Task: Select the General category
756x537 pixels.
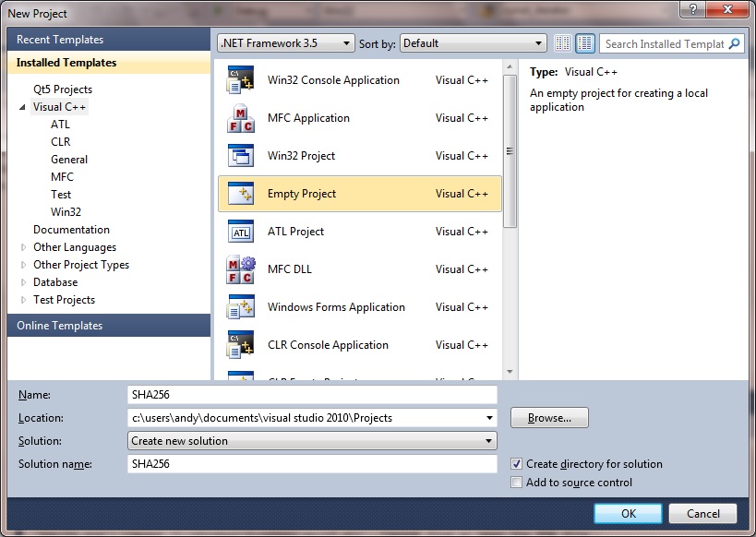Action: coord(69,160)
